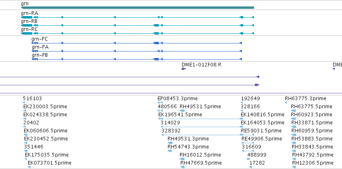Select RH53883.5prime EST label
Viewport: 342px width, 169px height.
pos(312,139)
